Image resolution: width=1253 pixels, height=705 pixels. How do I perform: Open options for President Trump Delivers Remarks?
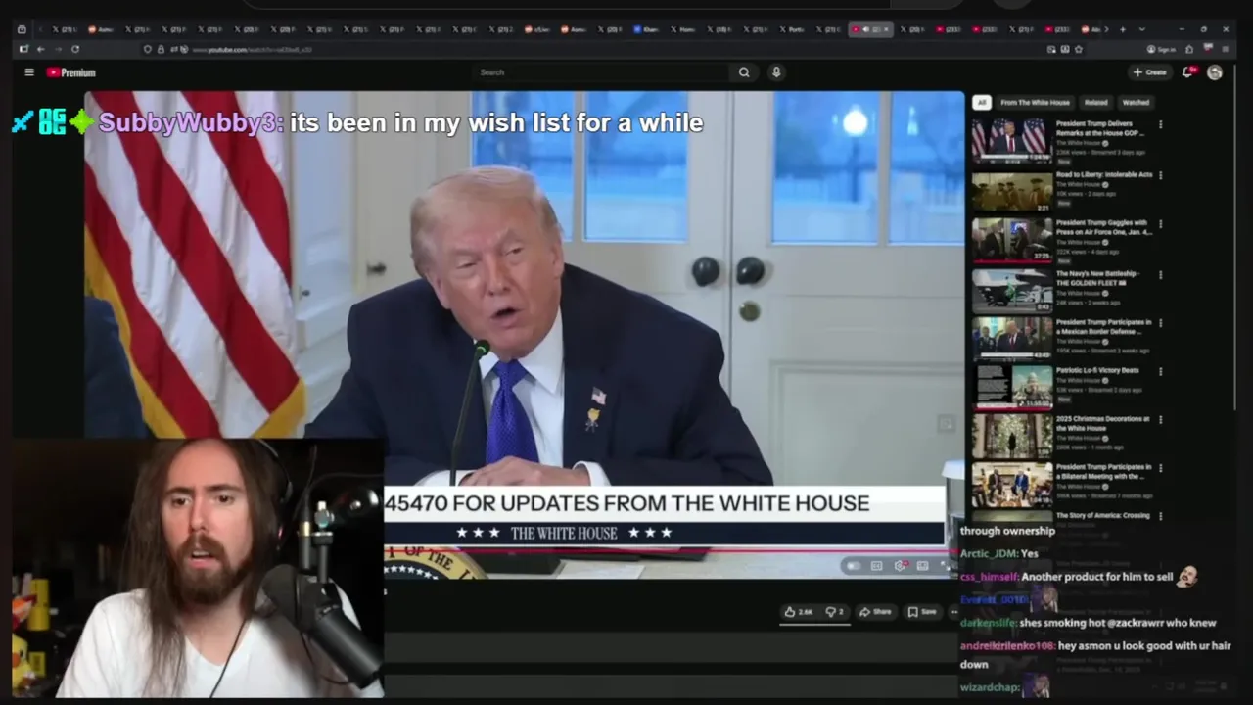pyautogui.click(x=1161, y=125)
